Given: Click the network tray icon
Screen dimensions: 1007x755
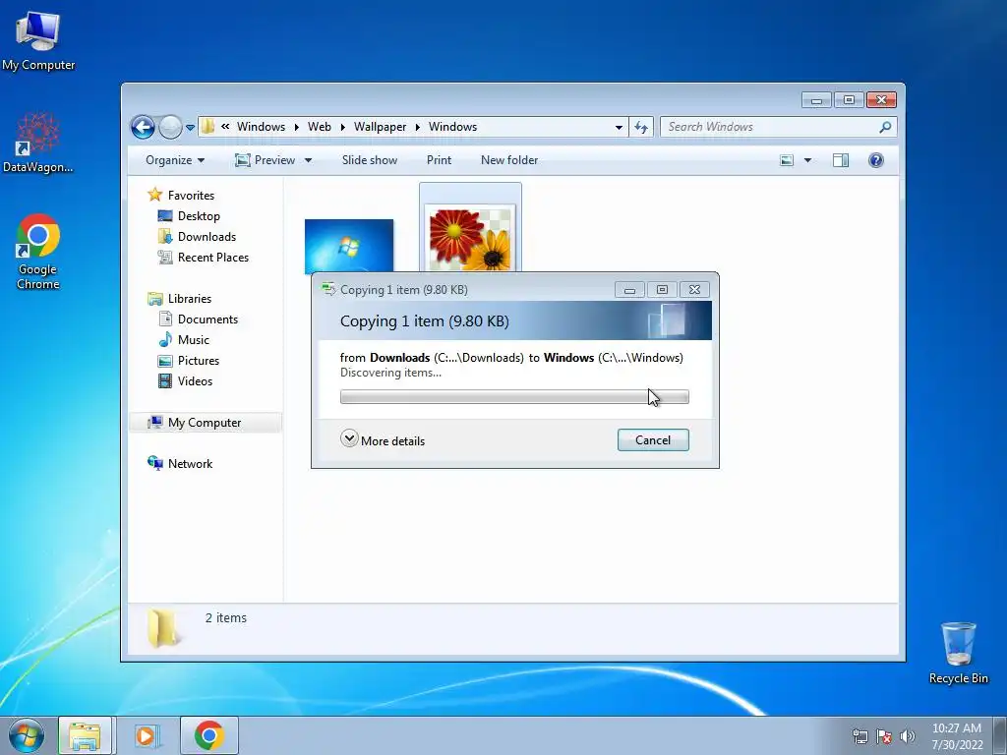Looking at the screenshot, I should click(859, 736).
